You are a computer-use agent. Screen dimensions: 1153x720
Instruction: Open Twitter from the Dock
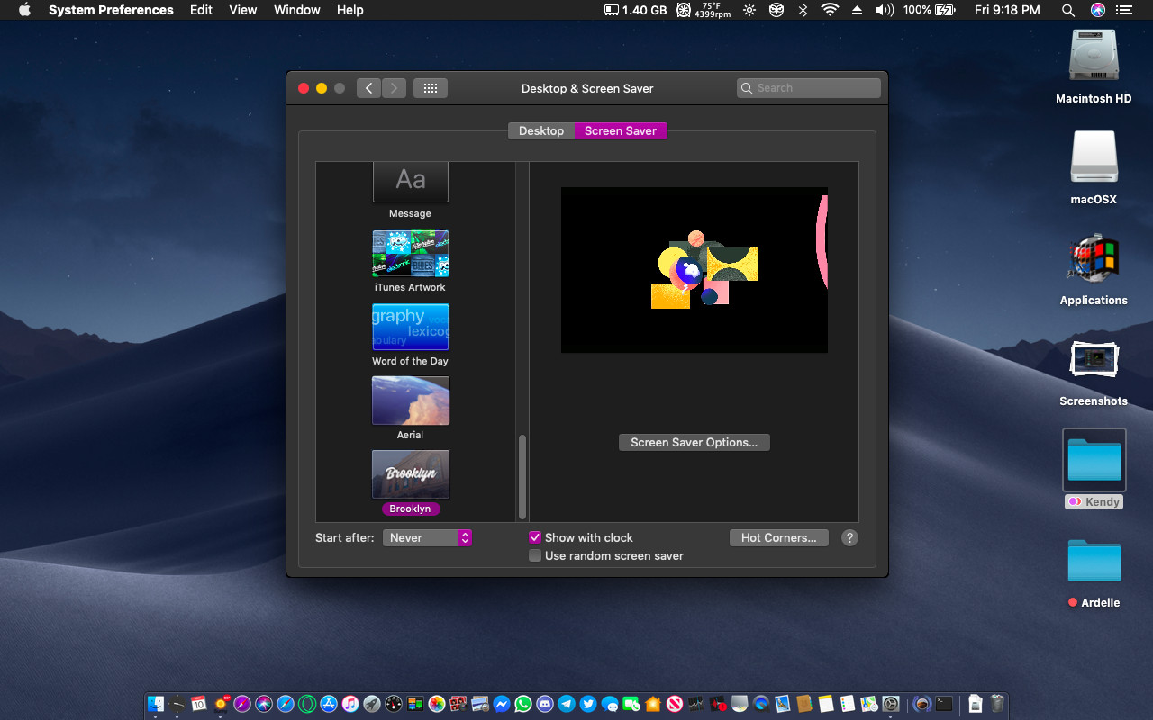[x=588, y=704]
